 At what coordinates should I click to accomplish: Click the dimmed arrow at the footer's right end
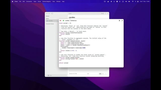click(106, 74)
